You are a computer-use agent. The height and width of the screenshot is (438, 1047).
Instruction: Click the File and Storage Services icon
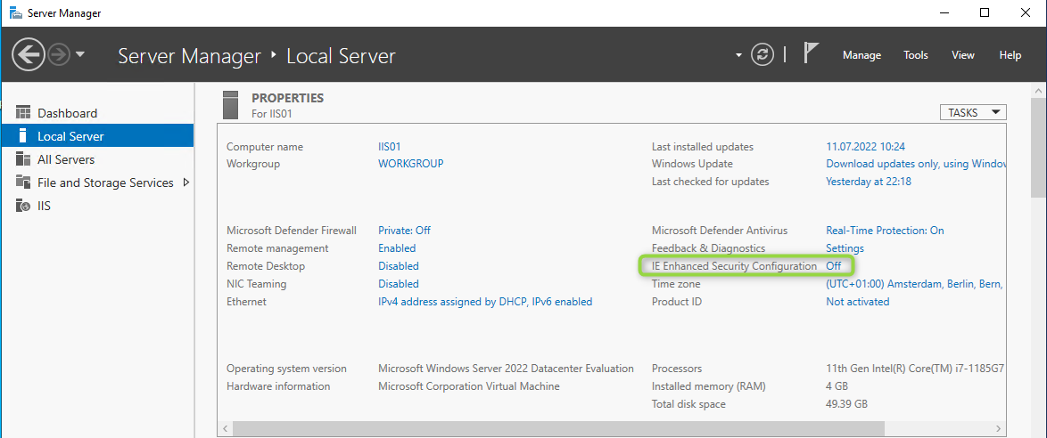23,182
